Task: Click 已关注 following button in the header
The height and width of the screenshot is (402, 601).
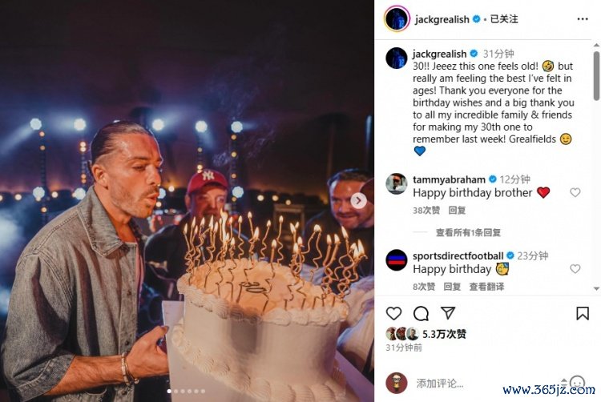Action: click(x=504, y=19)
